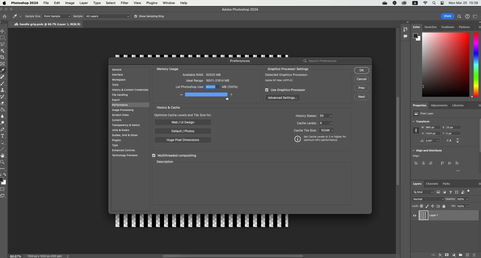Select the Zoom tool

pos(3,162)
